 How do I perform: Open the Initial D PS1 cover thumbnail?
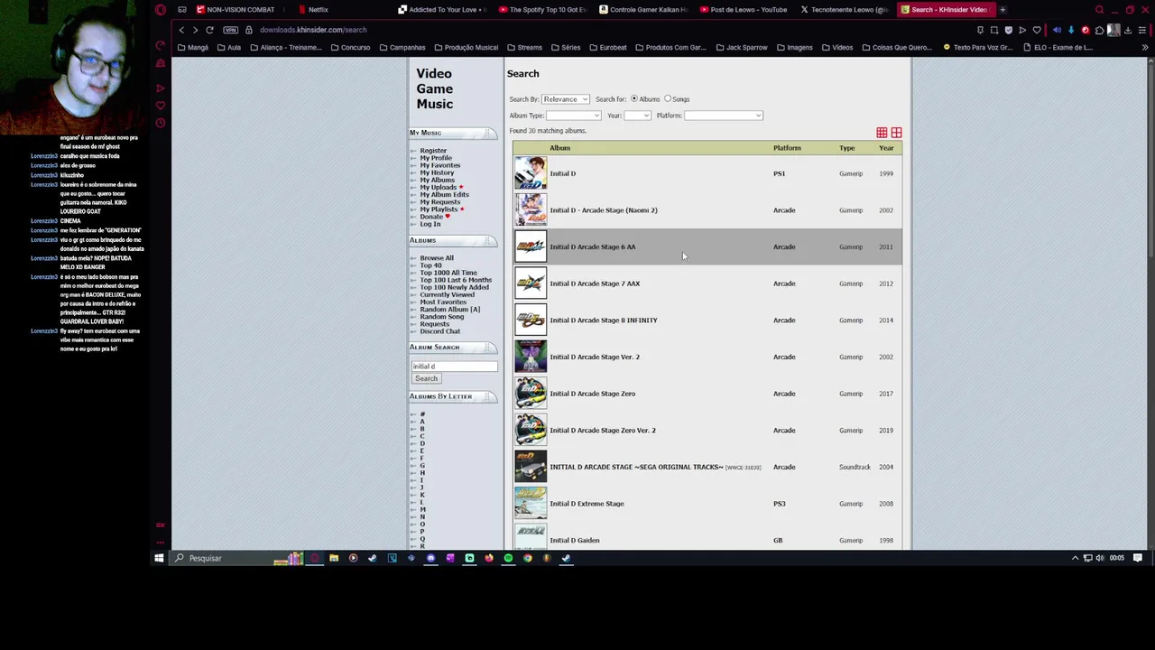(x=531, y=173)
